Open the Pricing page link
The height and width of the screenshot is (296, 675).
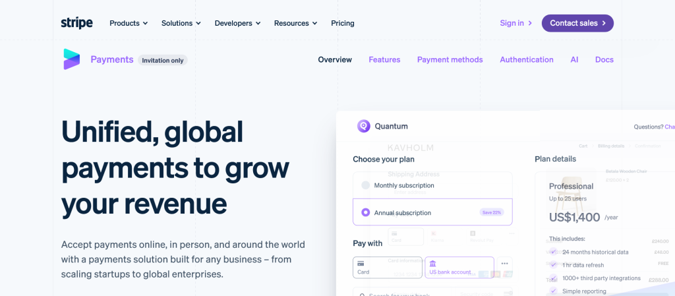(x=343, y=23)
